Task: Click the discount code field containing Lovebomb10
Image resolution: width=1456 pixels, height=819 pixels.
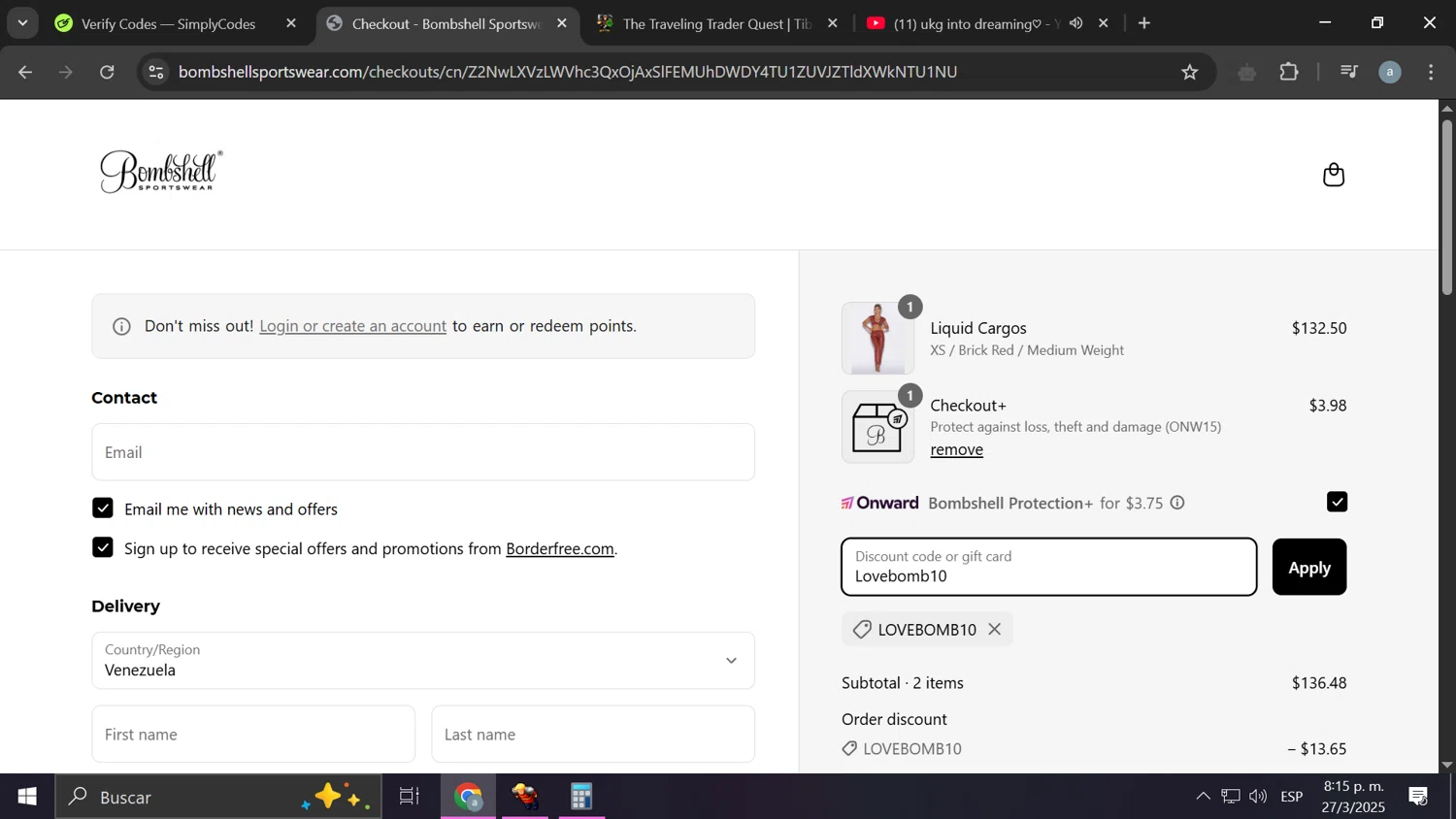Action: pyautogui.click(x=1048, y=567)
